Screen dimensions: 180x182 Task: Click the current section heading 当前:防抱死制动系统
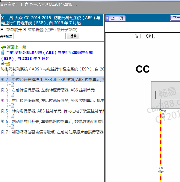[47, 55]
